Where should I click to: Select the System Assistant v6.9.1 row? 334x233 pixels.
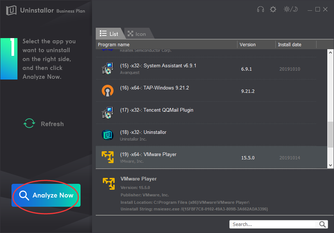coord(206,68)
